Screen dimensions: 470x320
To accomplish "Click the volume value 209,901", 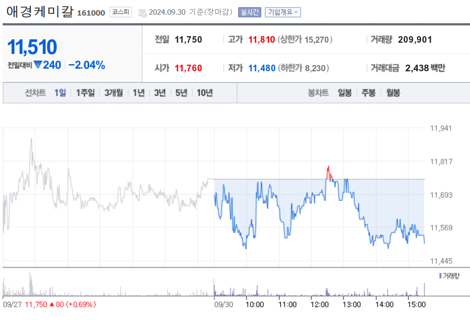I will 415,40.
